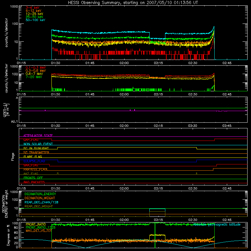
Task: Select the SAA_FLAG label
Action: (31, 165)
